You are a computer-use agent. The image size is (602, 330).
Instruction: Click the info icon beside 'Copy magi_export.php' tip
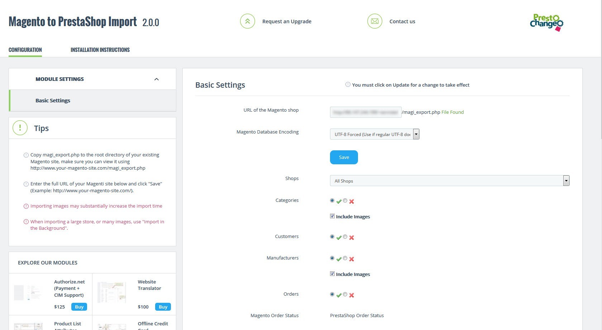tap(26, 155)
